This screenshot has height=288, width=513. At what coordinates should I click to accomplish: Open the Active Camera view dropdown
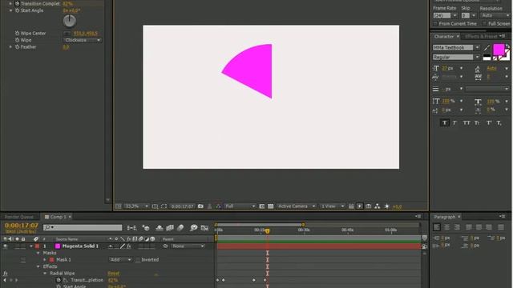(x=296, y=206)
